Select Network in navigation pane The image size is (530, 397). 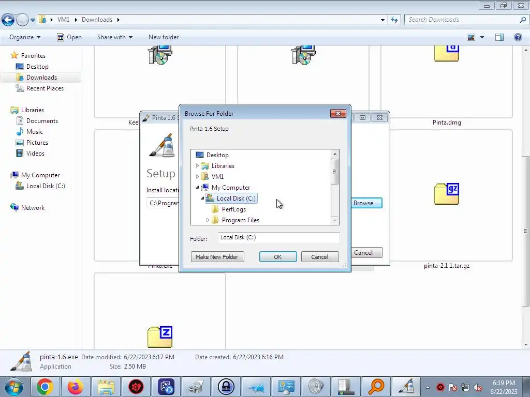pyautogui.click(x=33, y=208)
